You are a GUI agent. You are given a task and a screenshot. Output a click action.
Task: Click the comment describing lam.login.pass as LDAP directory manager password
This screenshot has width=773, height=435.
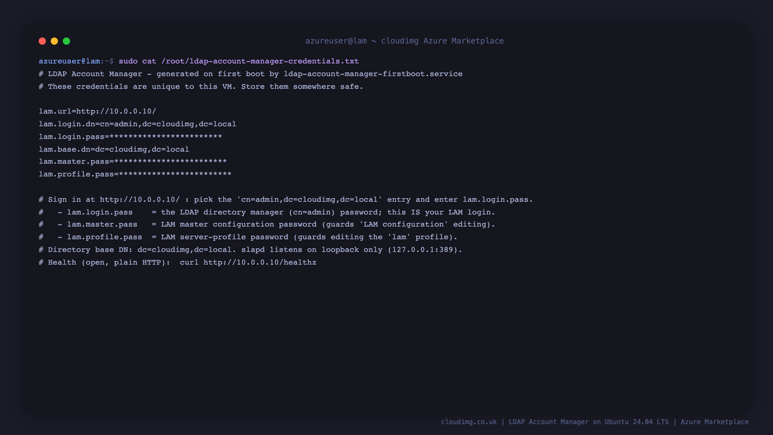[267, 212]
